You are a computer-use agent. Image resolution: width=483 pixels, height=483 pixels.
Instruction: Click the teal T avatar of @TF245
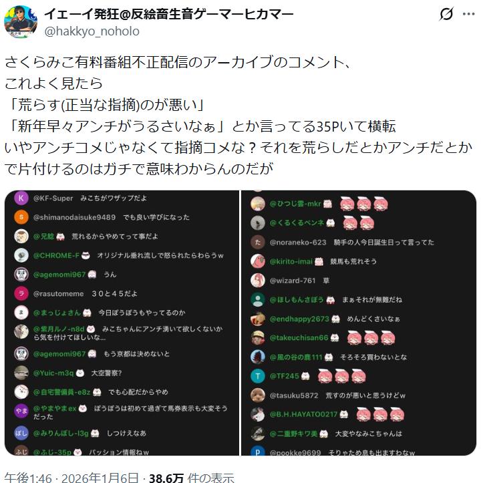tap(258, 376)
